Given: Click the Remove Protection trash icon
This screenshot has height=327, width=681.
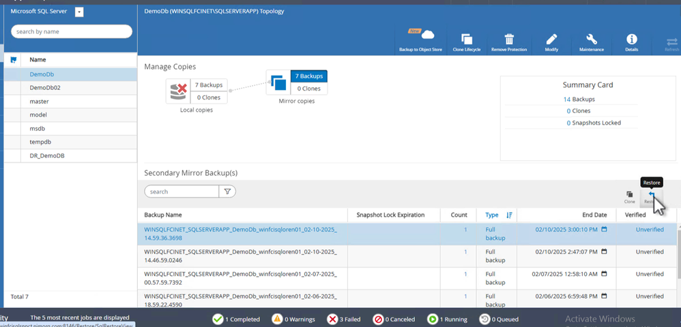Looking at the screenshot, I should (508, 40).
